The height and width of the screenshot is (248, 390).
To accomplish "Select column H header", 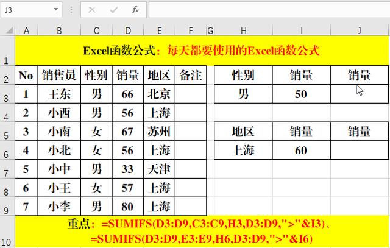I will click(244, 30).
